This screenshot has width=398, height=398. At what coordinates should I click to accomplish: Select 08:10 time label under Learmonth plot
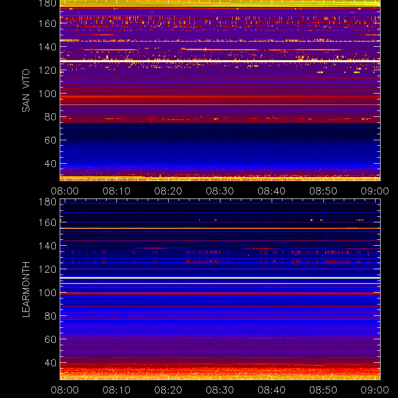pos(116,390)
